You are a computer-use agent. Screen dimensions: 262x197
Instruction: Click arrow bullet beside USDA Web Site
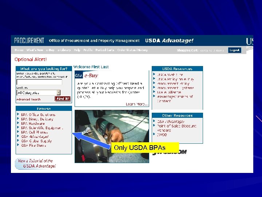pos(154,74)
